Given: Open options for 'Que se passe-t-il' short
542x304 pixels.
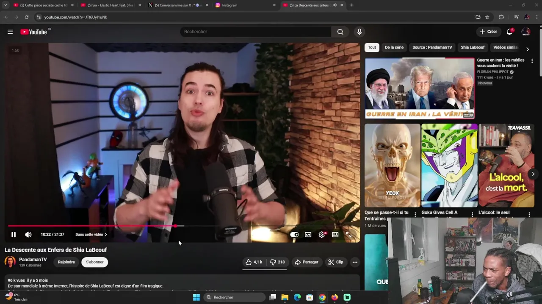Looking at the screenshot, I should point(415,214).
